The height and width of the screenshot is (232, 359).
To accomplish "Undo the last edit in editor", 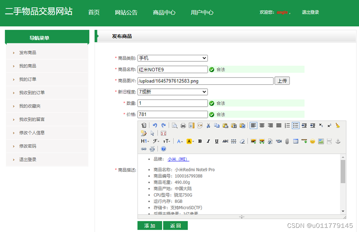I will click(x=155, y=125).
